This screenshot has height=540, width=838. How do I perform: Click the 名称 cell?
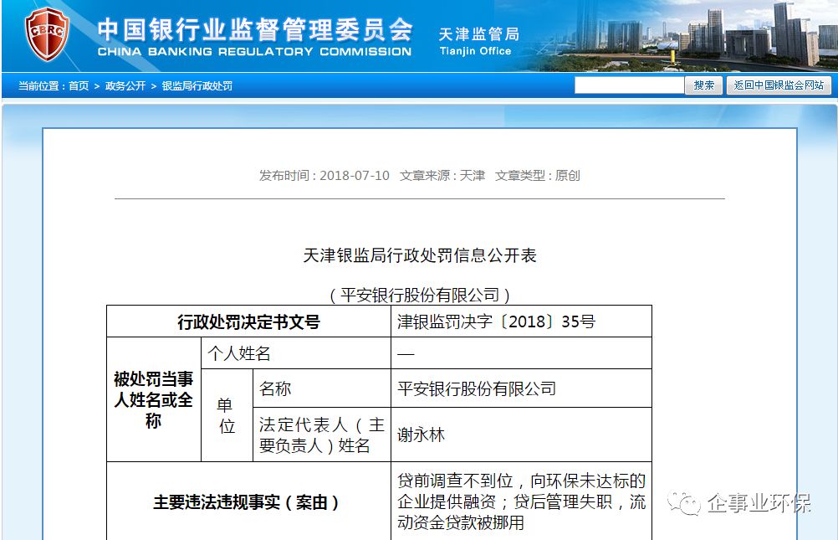[322, 388]
